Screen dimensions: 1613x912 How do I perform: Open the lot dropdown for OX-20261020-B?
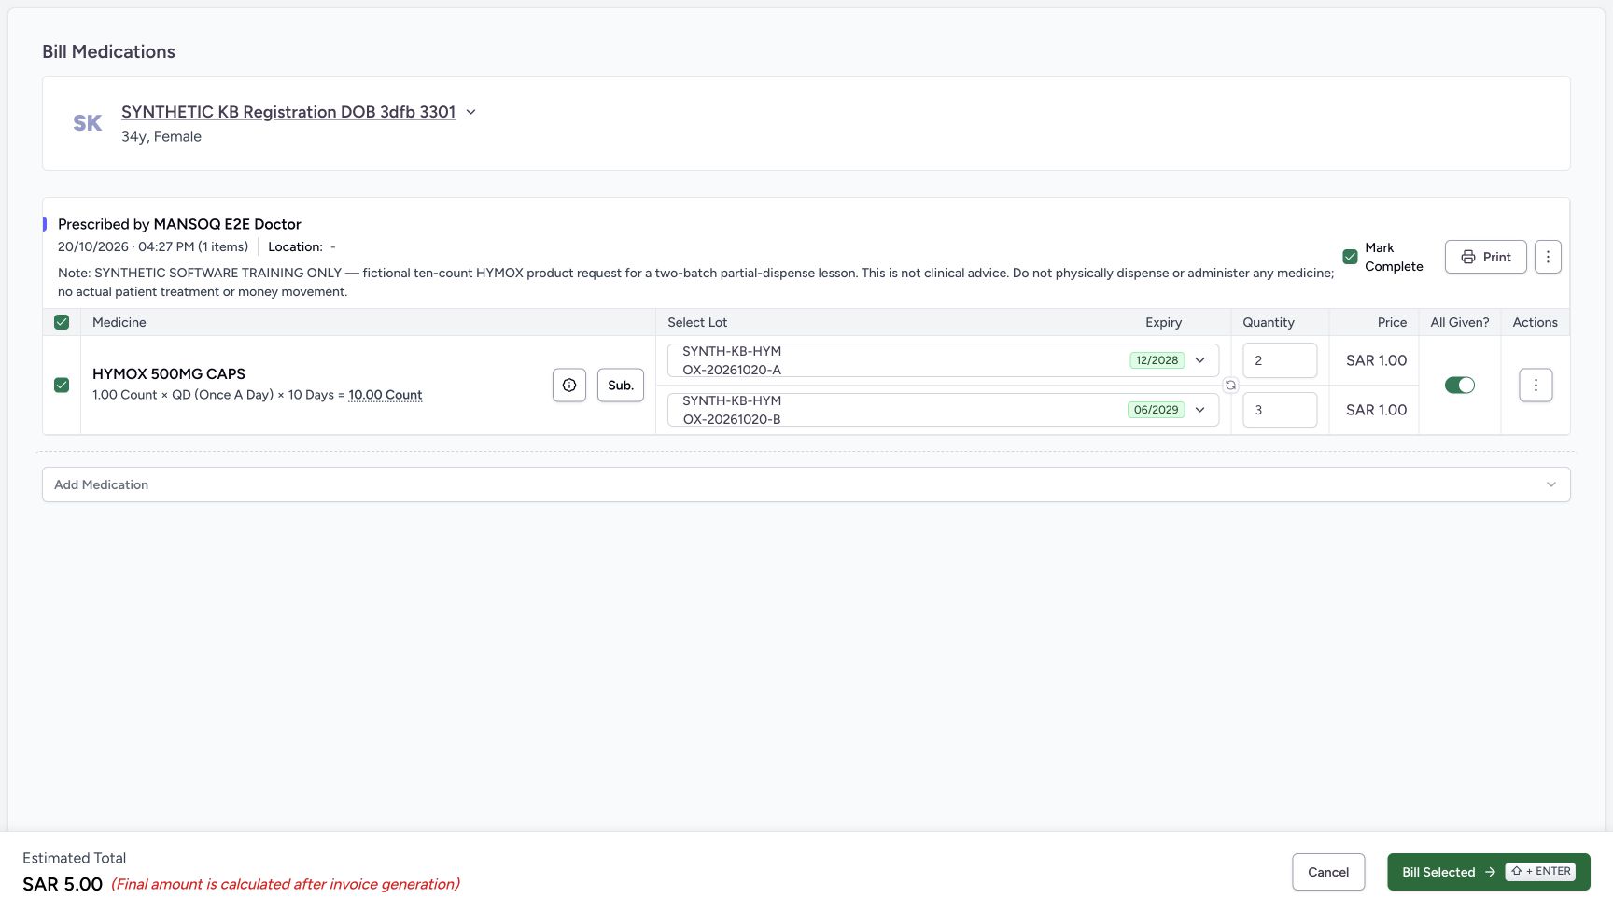click(x=943, y=410)
